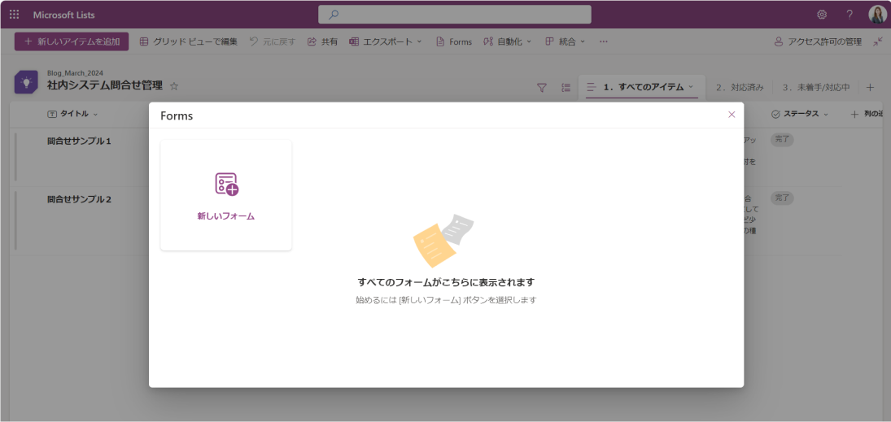Viewport: 891px width, 422px height.
Task: Click 問合せサンプル１ title
Action: tap(79, 141)
